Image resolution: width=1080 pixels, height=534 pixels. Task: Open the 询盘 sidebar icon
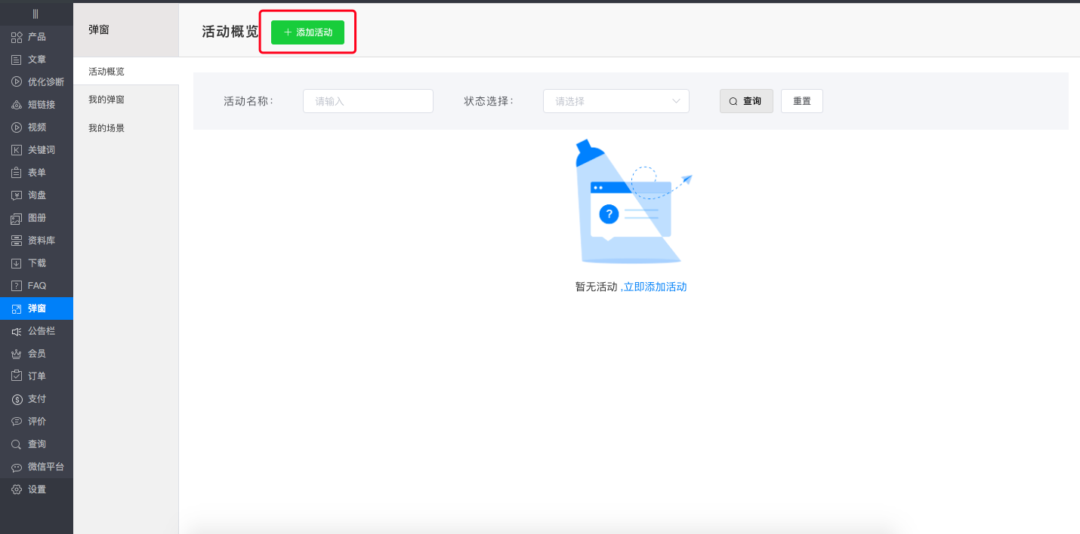17,195
